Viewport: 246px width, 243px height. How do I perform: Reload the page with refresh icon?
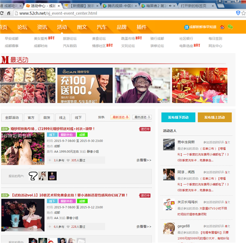coord(2,13)
